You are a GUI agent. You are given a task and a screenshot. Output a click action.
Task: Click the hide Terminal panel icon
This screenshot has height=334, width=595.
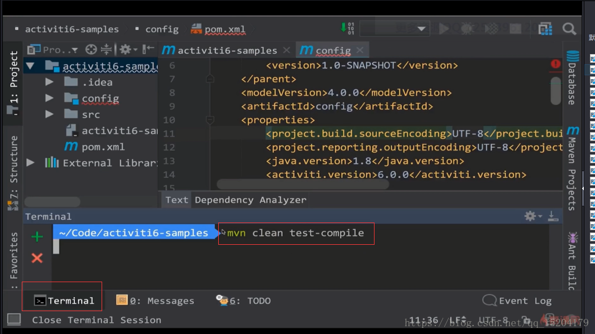(553, 216)
